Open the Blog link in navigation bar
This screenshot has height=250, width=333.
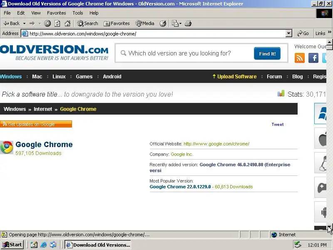(298, 77)
